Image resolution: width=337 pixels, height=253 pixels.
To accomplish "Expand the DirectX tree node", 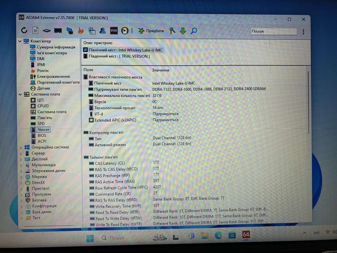I will pyautogui.click(x=21, y=183).
